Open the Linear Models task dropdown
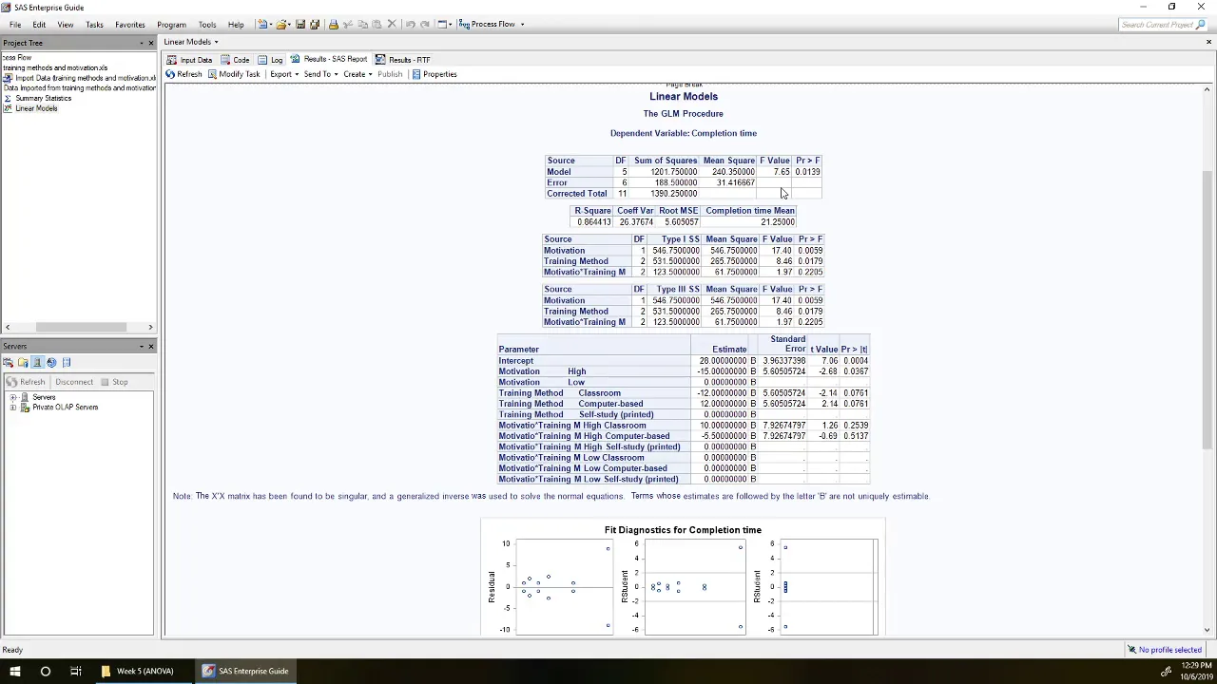 coord(216,42)
